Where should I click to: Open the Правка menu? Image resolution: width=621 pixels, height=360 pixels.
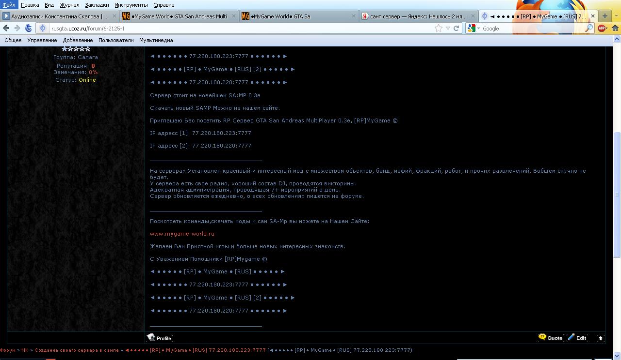point(30,5)
